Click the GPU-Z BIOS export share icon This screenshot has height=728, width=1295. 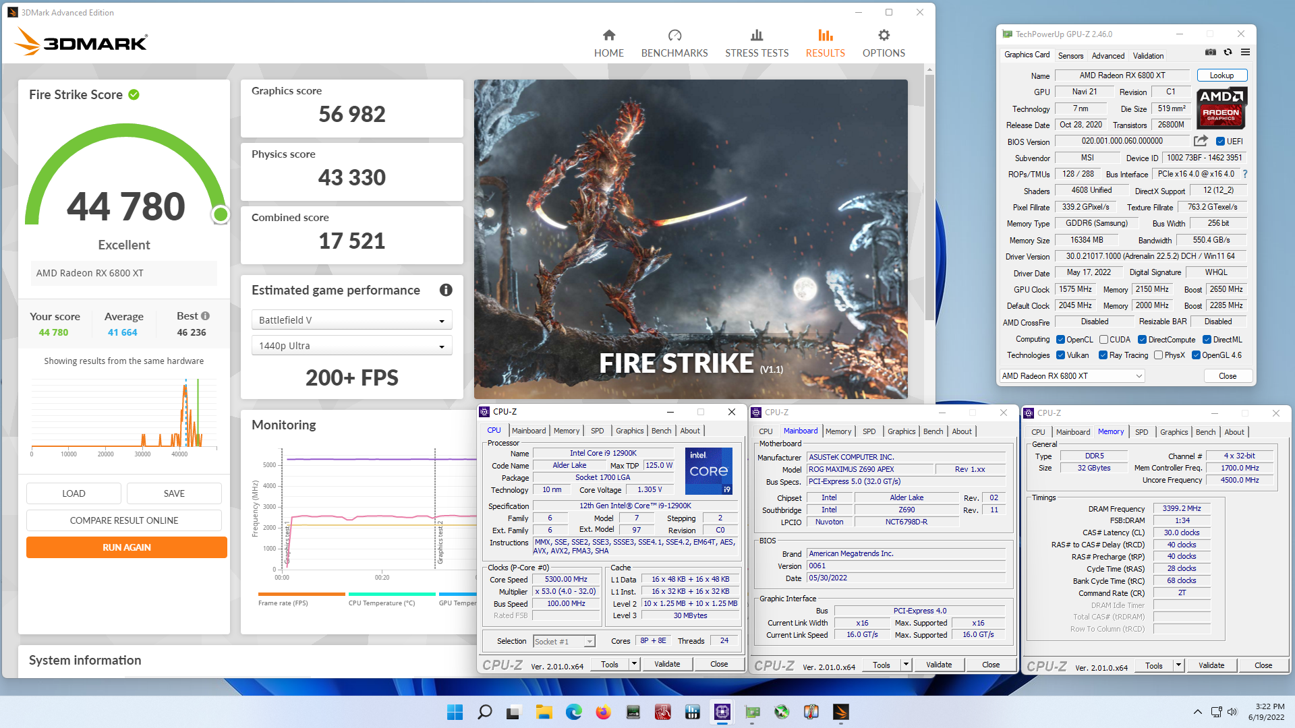point(1201,141)
